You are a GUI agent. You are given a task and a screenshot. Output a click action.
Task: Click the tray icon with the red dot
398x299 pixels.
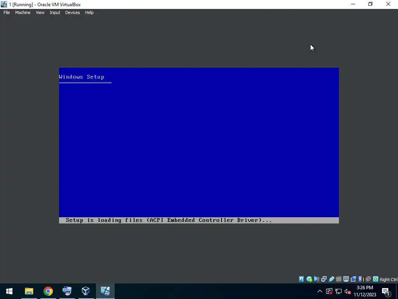tap(329, 291)
